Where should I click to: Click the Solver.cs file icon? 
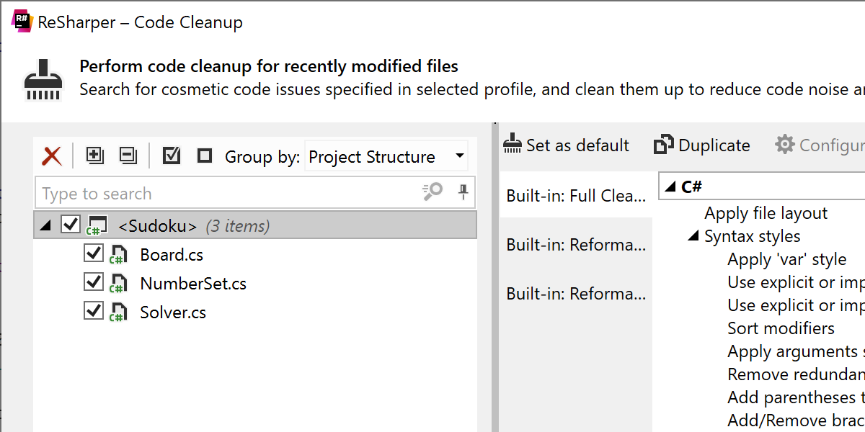118,312
